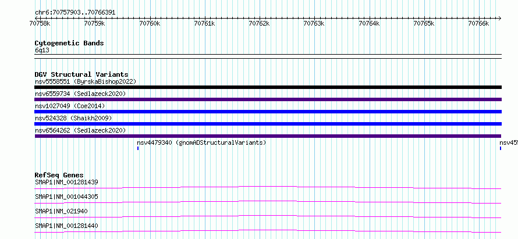Click the 70766k ruler tick label
This screenshot has height=239, width=518.
[x=478, y=23]
